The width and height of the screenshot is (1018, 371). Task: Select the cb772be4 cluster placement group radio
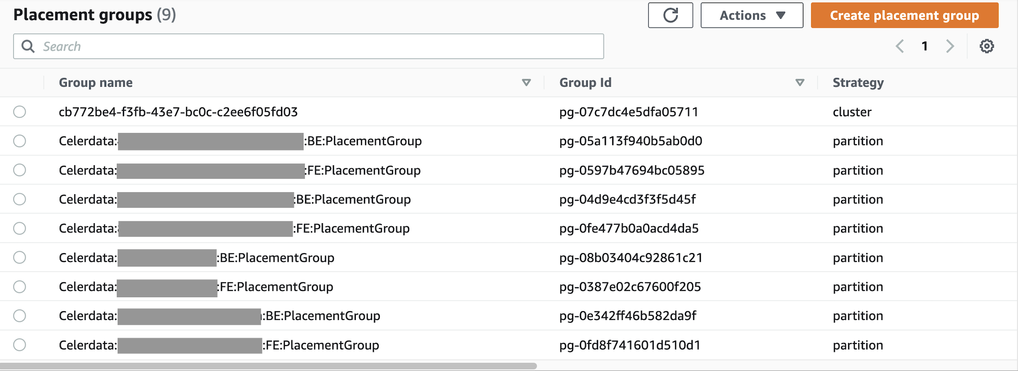(19, 112)
